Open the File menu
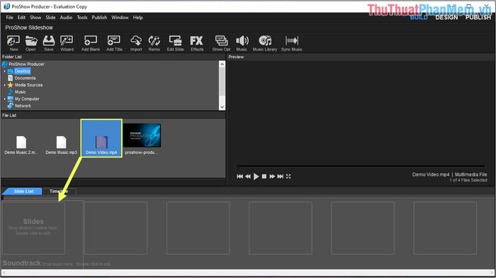 [9, 18]
